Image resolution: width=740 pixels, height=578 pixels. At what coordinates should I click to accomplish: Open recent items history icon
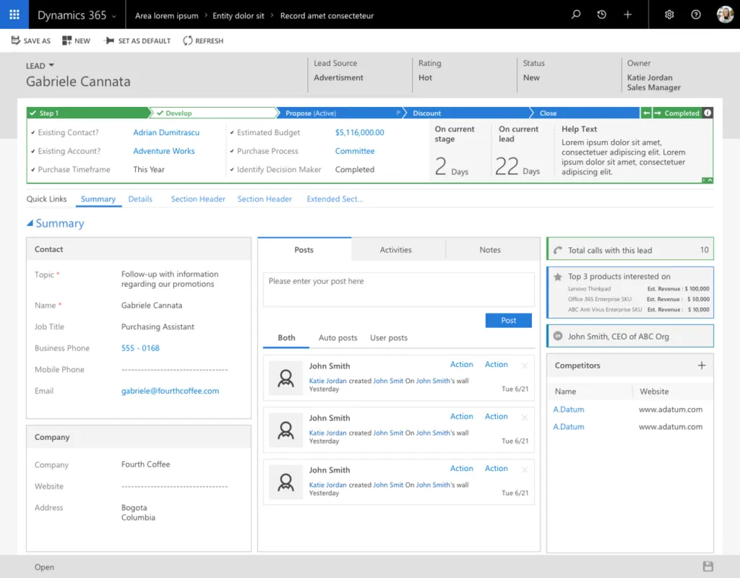click(602, 14)
